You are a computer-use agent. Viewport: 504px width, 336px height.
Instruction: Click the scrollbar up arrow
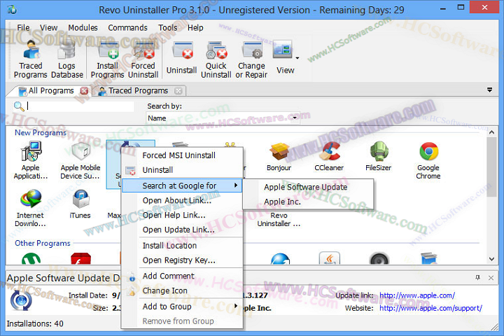point(491,132)
